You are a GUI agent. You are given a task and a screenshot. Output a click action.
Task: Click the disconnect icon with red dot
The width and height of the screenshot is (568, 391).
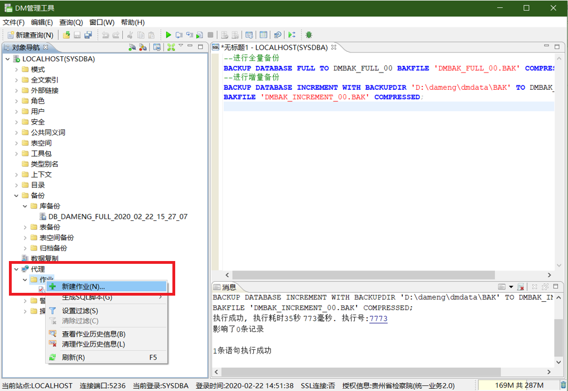(143, 47)
